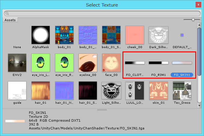Choose the eye_iris_R... texture
Screen dimensions: 204x136
[64, 63]
